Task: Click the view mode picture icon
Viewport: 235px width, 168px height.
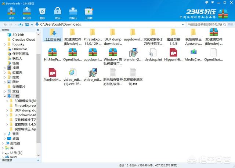Action: click(x=27, y=25)
